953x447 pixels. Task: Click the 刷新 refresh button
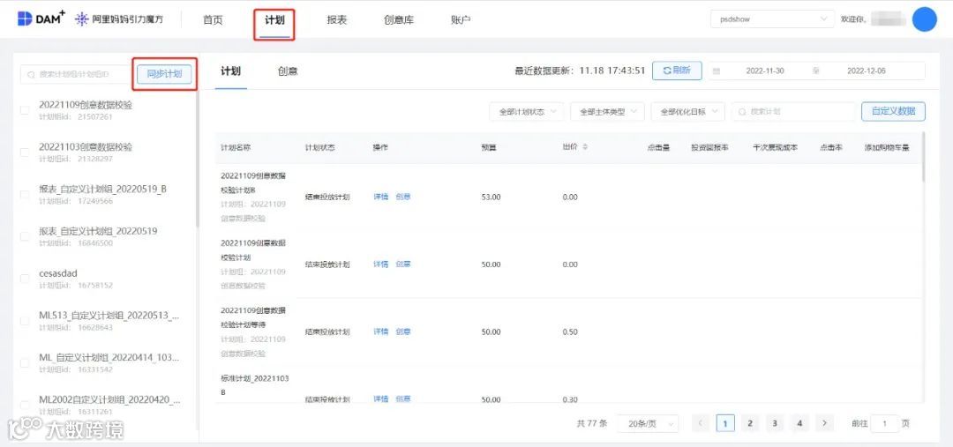pos(677,71)
